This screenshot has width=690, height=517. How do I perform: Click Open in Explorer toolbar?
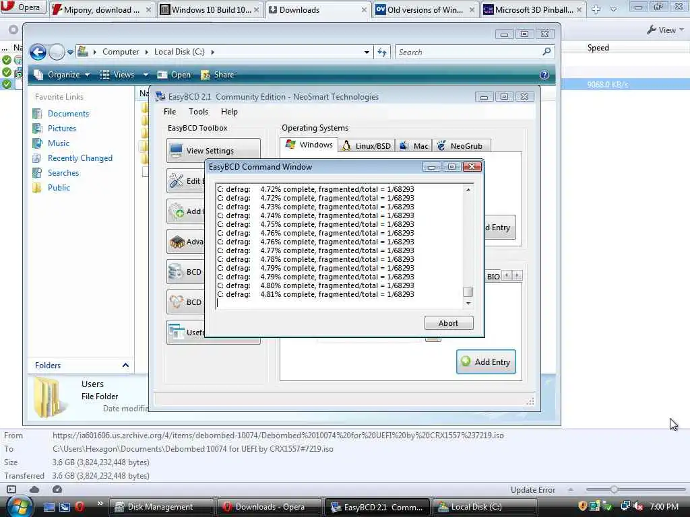point(175,75)
